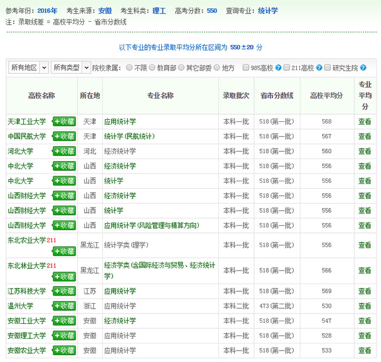This screenshot has height=362, width=381.
Task: Select the 其它部委 radio button
Action: tap(181, 68)
